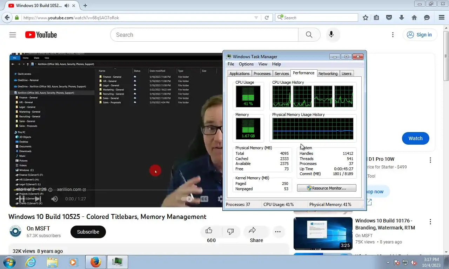Open options for the D1 Pro 10W ad

pyautogui.click(x=430, y=160)
